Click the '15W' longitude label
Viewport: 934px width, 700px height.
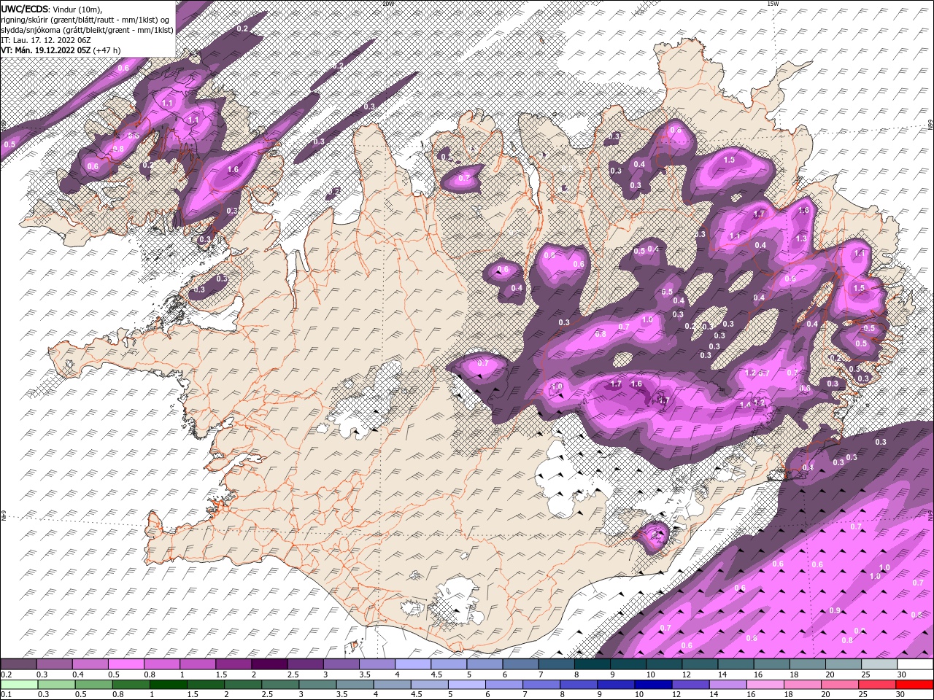pos(773,3)
